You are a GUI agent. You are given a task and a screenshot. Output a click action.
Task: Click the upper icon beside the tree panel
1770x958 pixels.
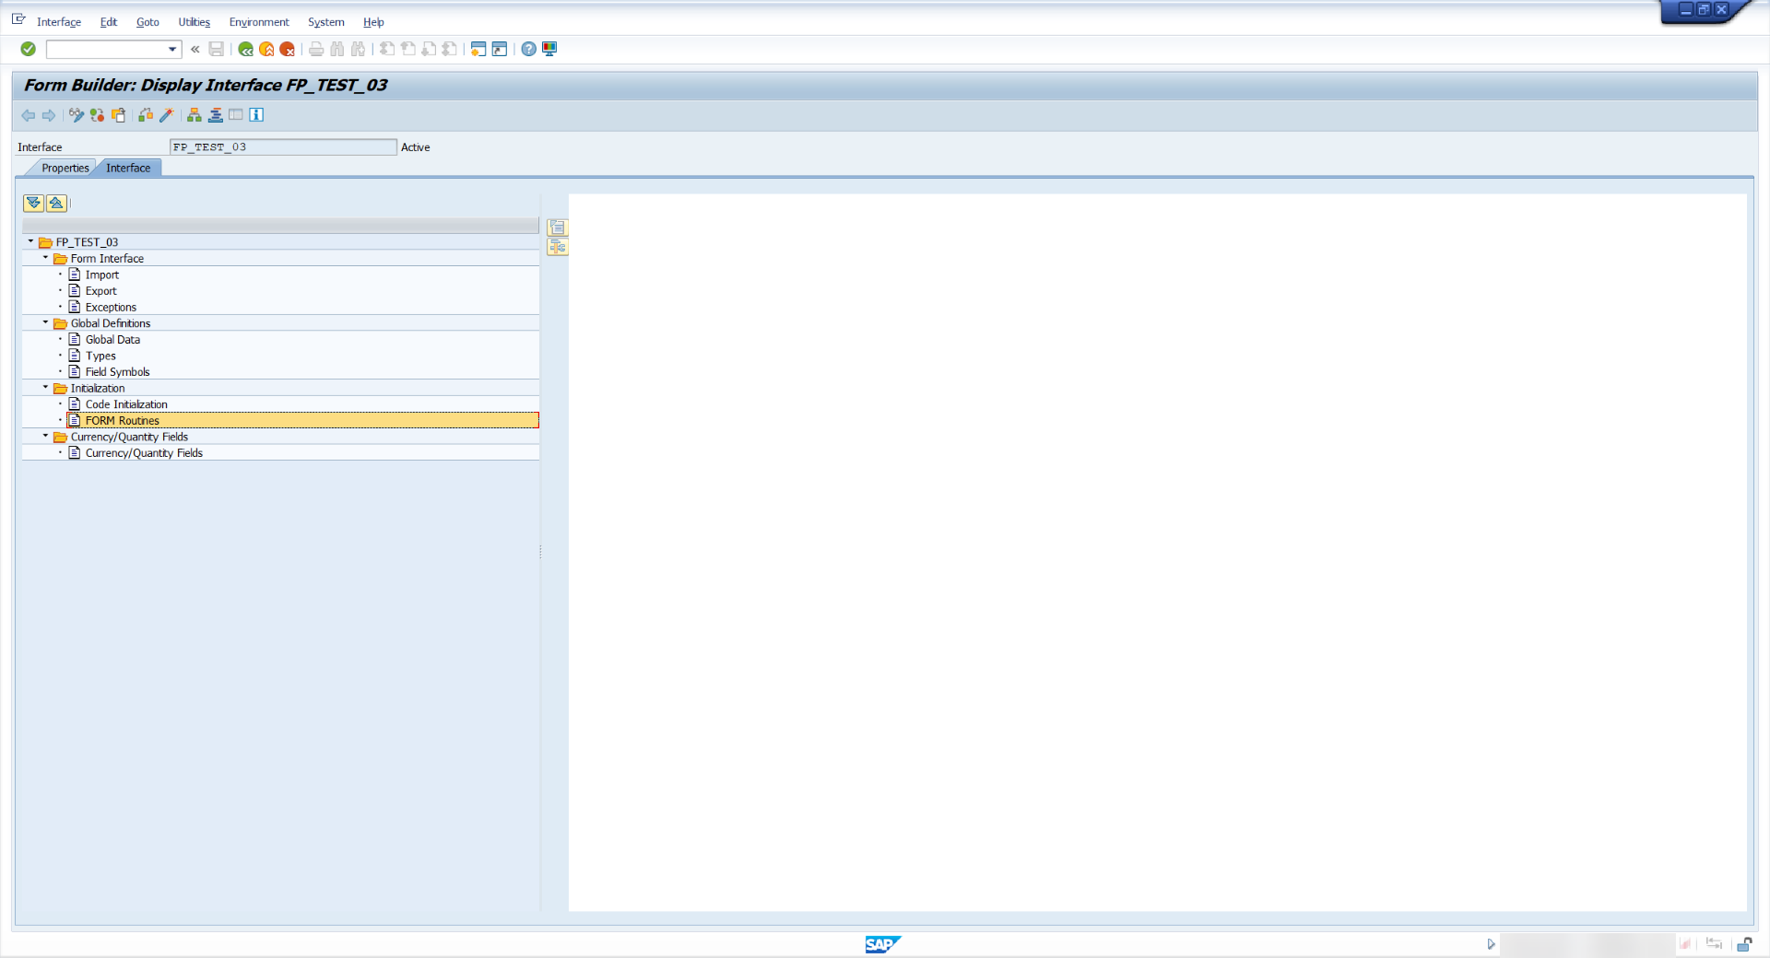click(x=558, y=228)
